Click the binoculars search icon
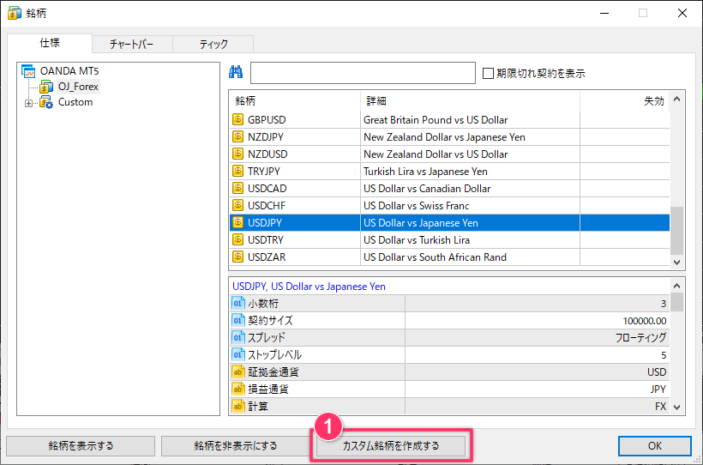 [236, 72]
